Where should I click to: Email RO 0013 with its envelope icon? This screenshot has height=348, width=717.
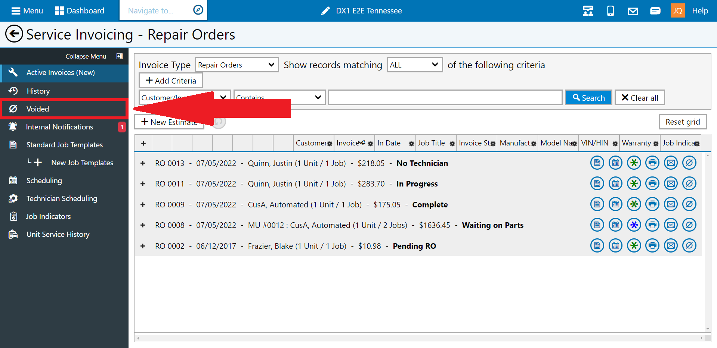point(671,163)
